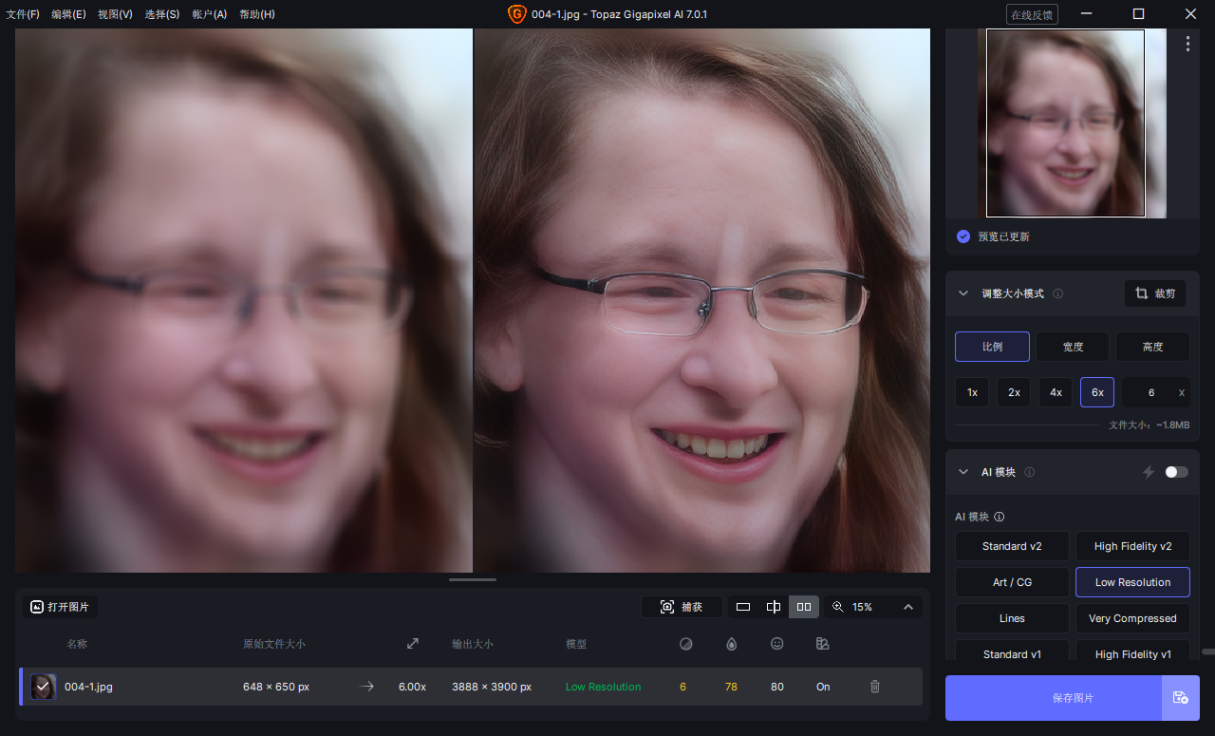Viewport: 1215px width, 736px height.
Task: Click the info icon beside AI 模块 label
Action: coord(1000,518)
